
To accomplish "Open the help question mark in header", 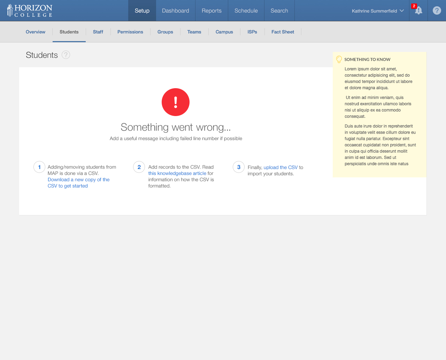I will tap(437, 10).
